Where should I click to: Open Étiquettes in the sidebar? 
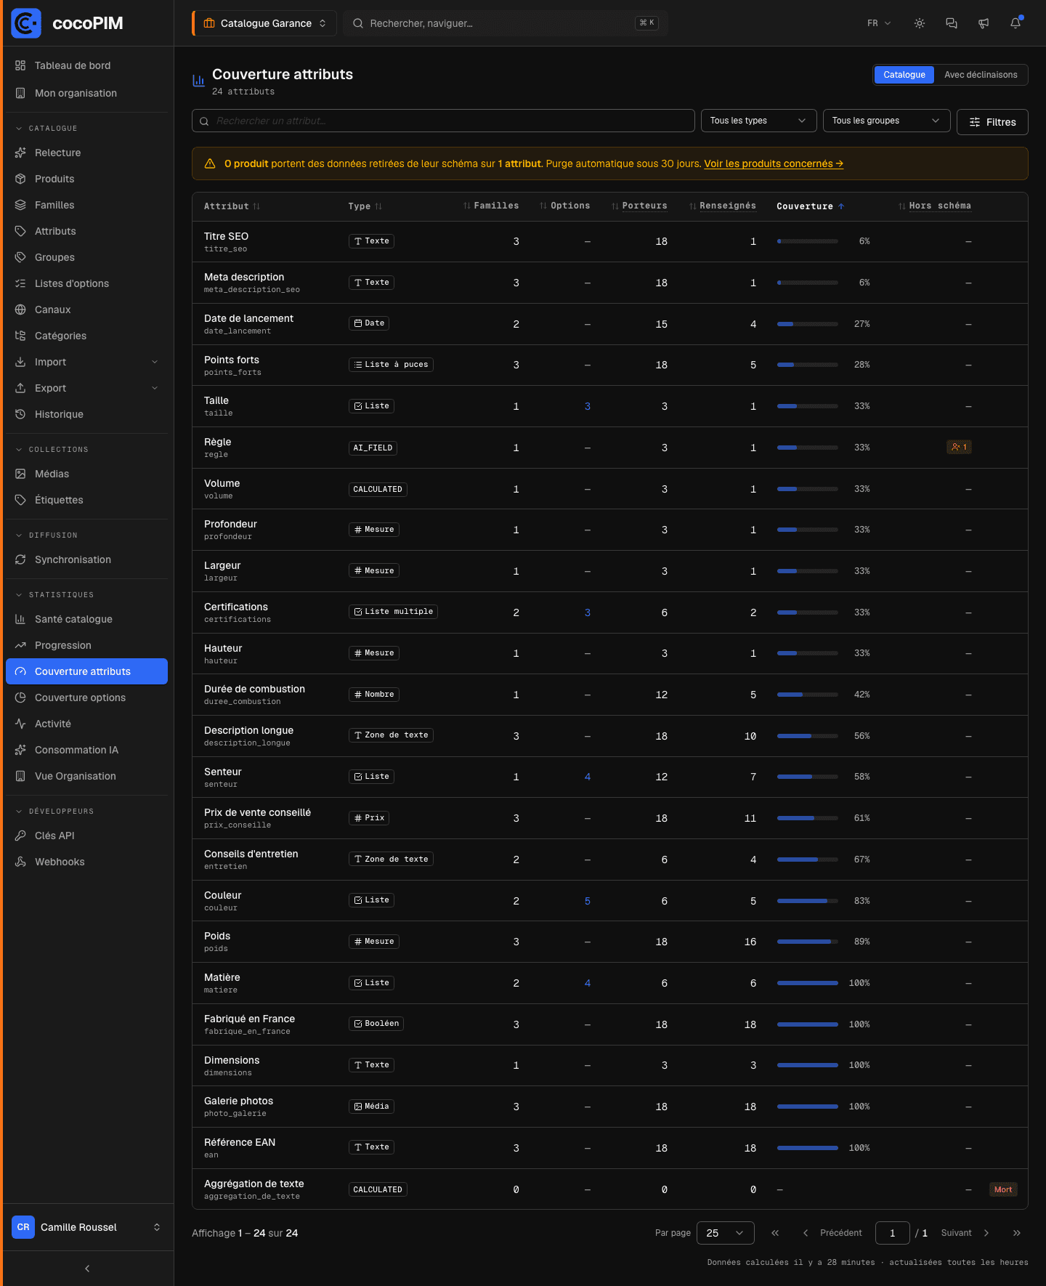coord(86,500)
